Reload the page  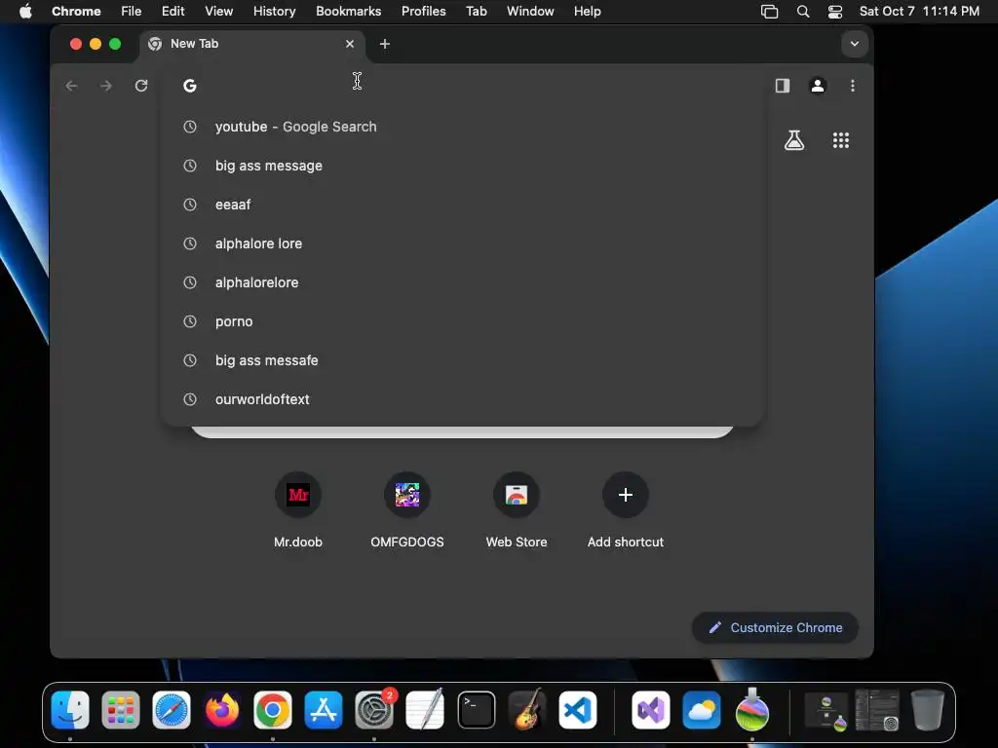point(141,86)
